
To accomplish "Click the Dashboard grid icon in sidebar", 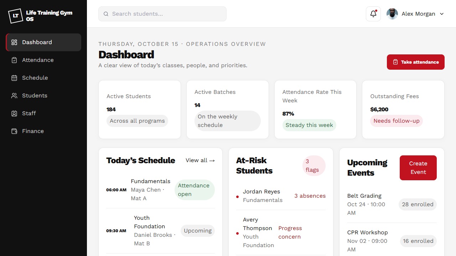I will [x=14, y=42].
